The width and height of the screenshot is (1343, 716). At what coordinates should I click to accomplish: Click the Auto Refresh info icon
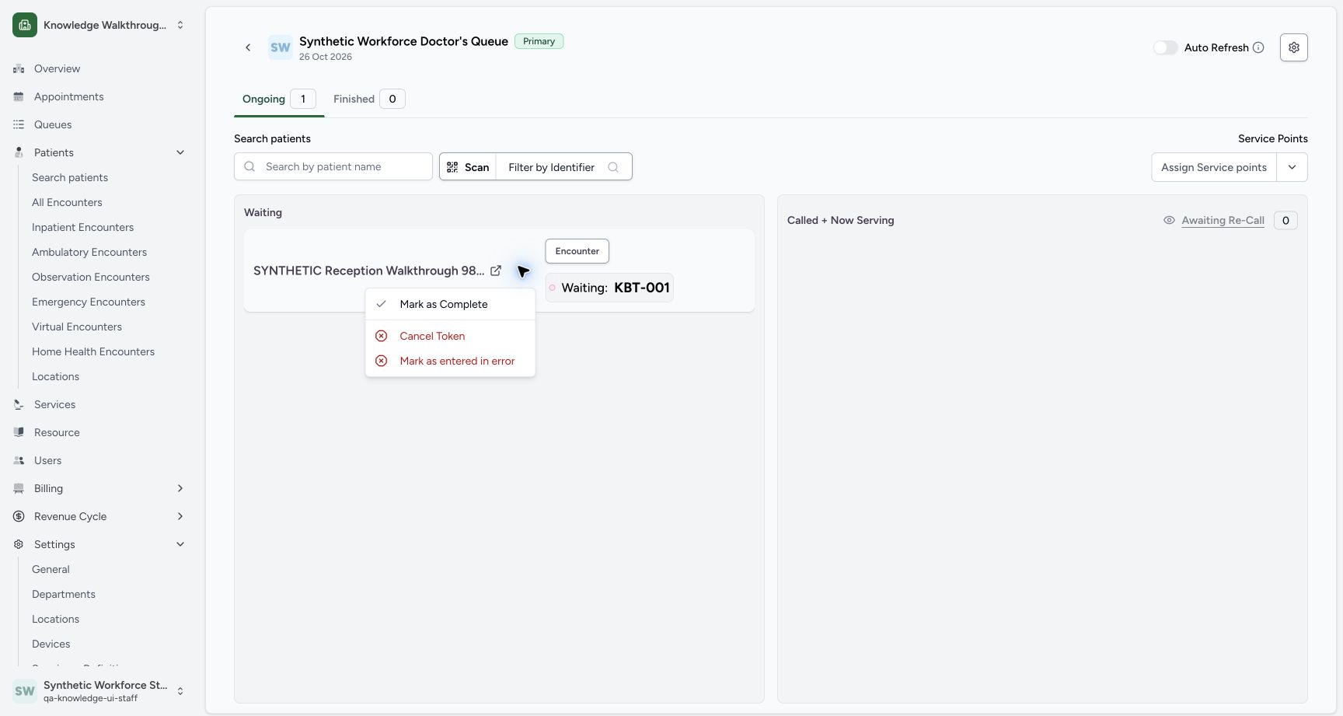click(1258, 47)
